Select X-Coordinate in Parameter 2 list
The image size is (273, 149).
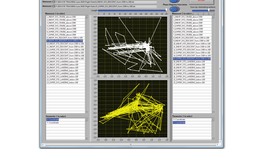tap(179, 120)
